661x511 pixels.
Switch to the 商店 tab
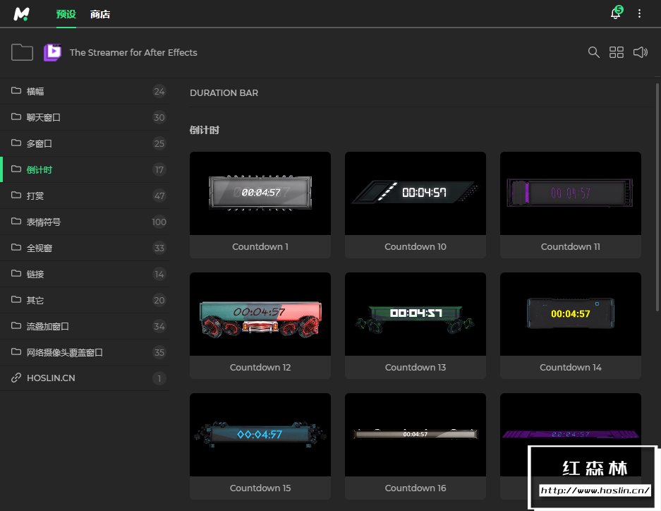click(x=100, y=14)
